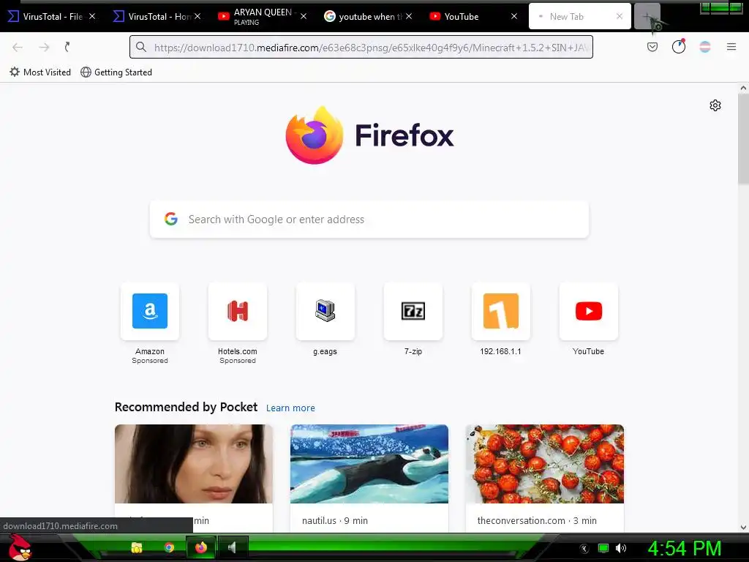Click Learn more next to Pocket heading
749x562 pixels.
[x=290, y=408]
